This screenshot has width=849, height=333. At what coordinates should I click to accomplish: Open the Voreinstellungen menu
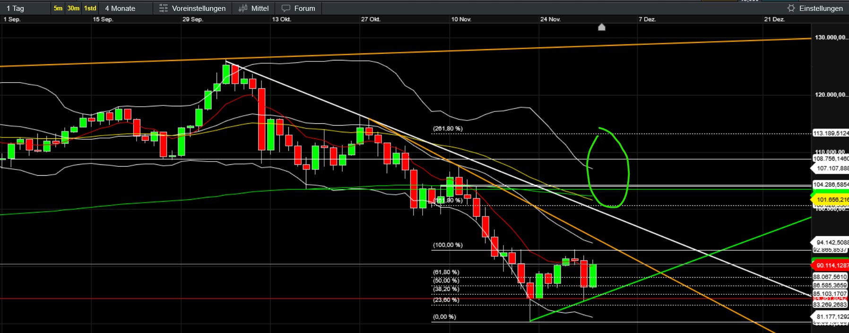tap(199, 9)
